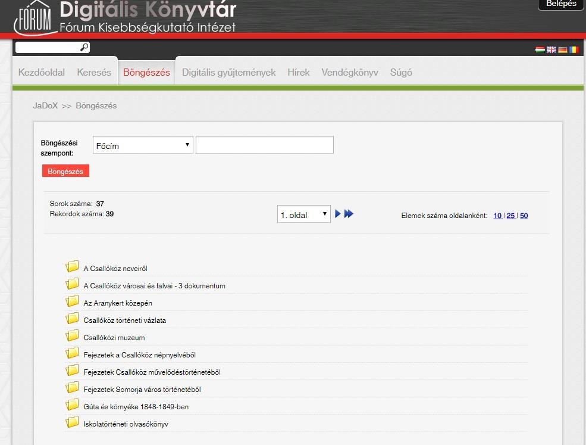586x445 pixels.
Task: Switch language with the British flag
Action: point(551,49)
